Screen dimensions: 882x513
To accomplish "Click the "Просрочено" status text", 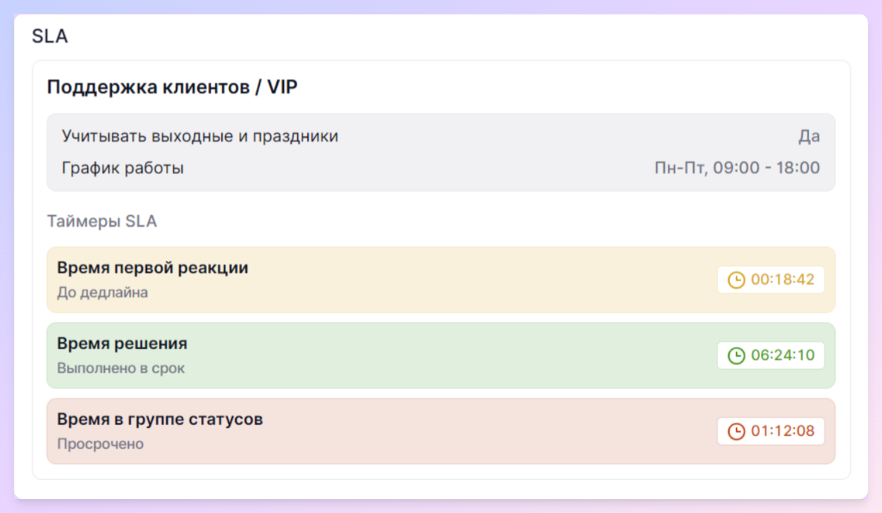I will [x=100, y=444].
